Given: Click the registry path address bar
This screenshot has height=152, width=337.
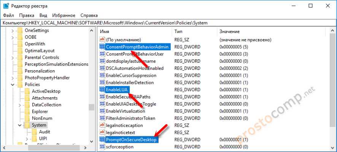Looking at the screenshot, I should (167, 23).
